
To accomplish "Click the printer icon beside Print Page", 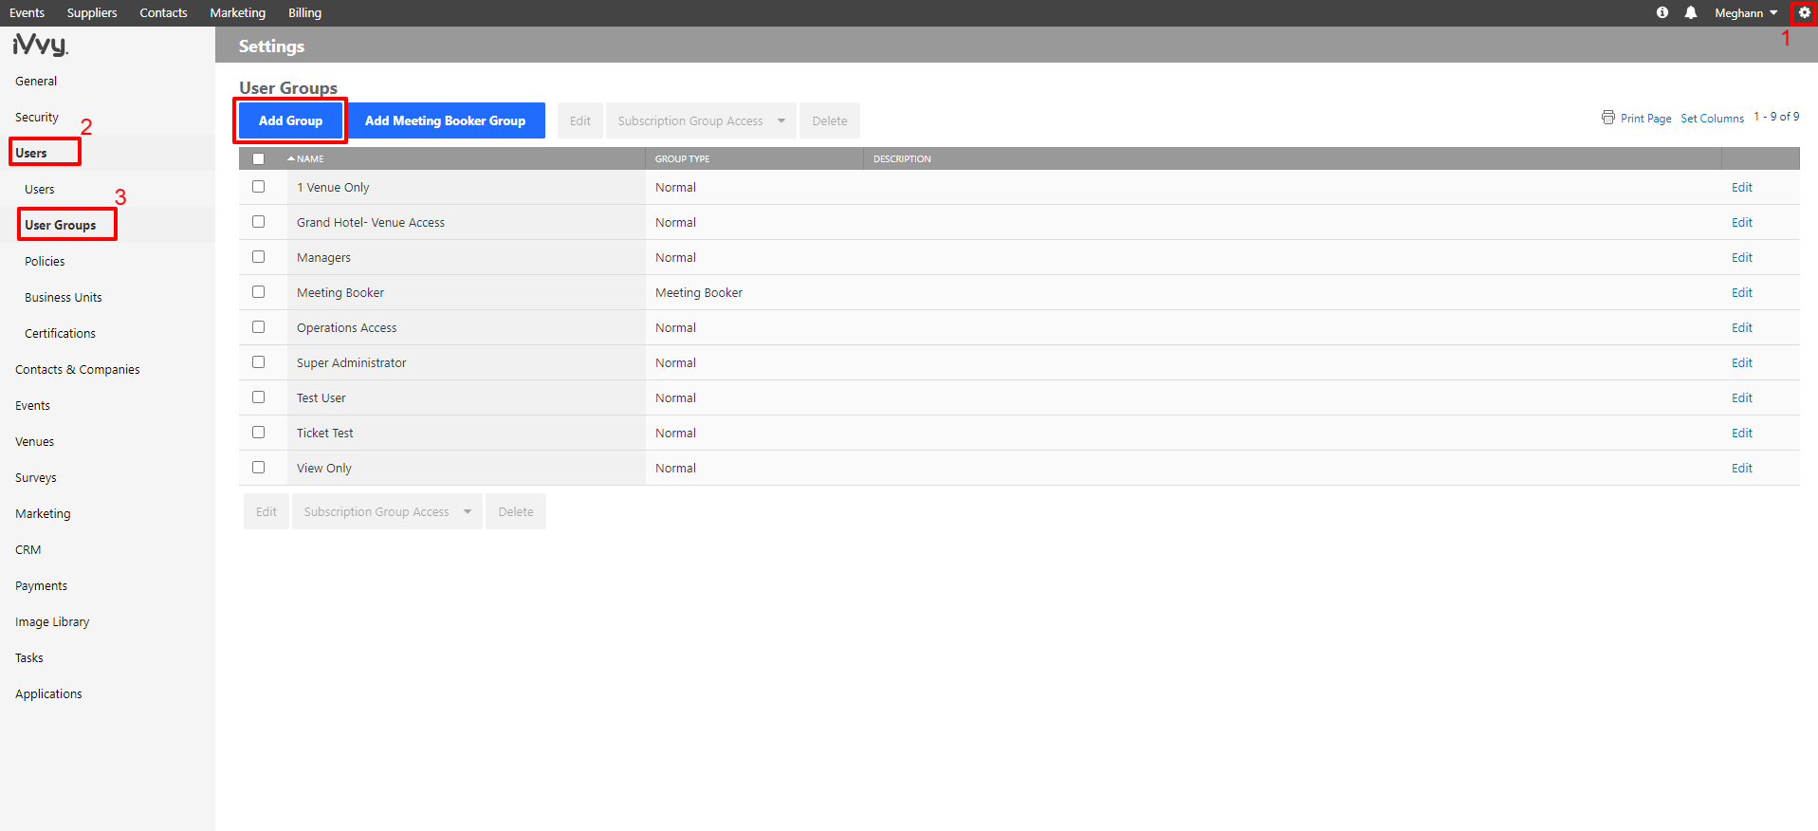I will [x=1608, y=118].
